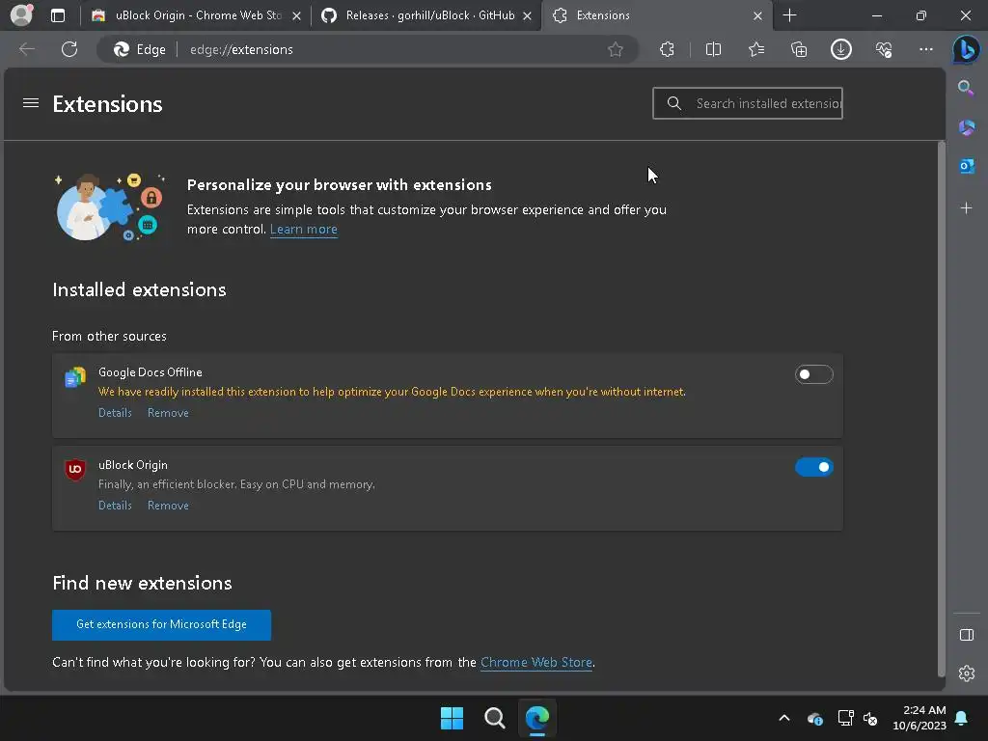This screenshot has height=741, width=988.
Task: Open the sidebar settings gear
Action: tap(967, 673)
